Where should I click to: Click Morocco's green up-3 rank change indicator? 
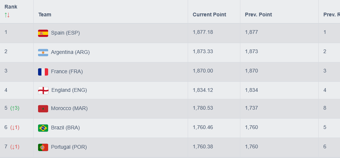(15, 108)
